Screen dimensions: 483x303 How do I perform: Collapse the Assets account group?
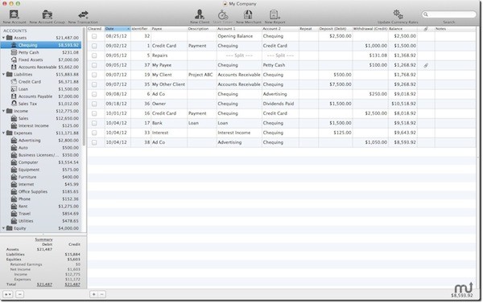click(x=4, y=38)
